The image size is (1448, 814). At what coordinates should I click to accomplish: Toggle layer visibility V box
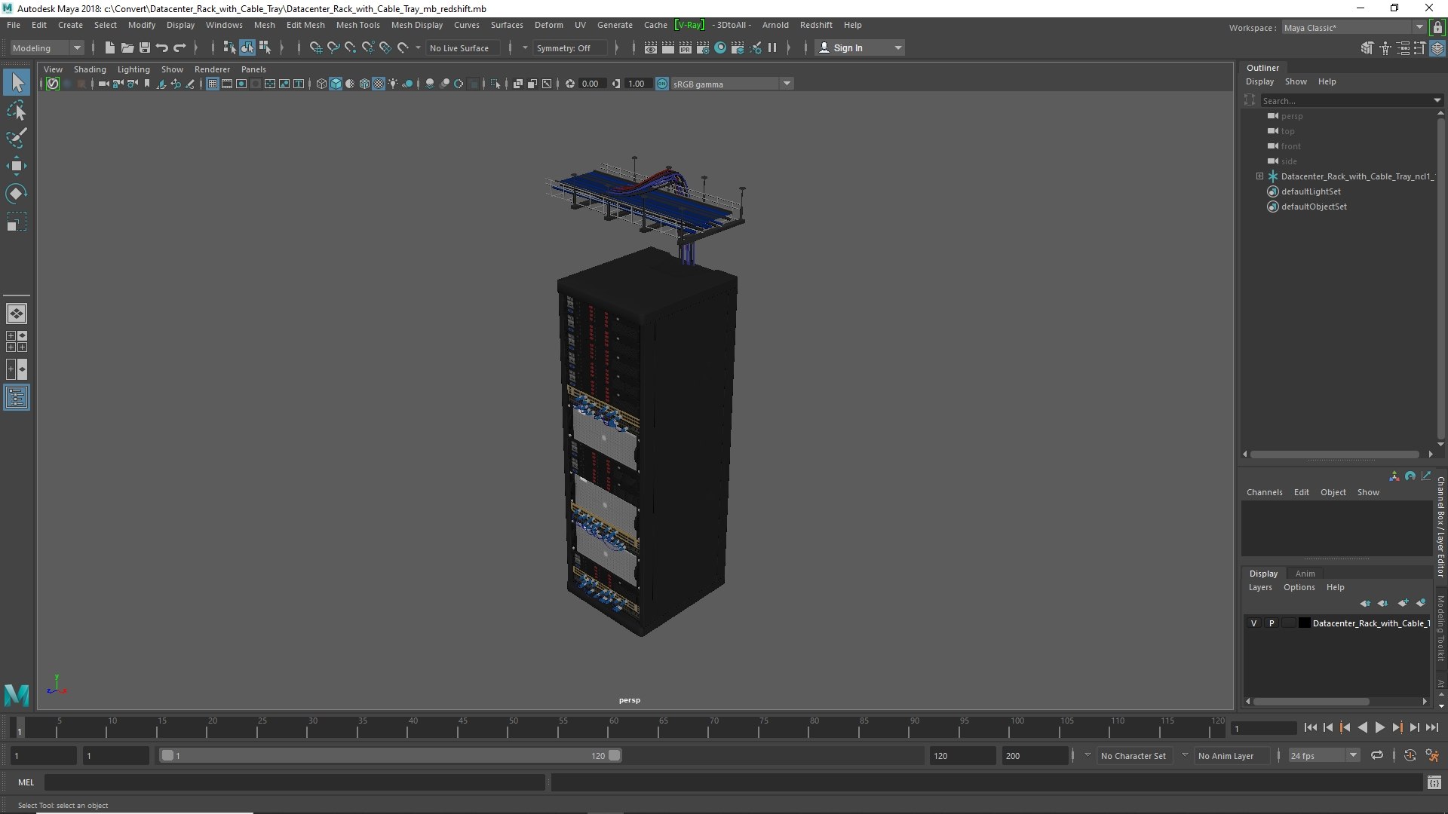(x=1253, y=623)
